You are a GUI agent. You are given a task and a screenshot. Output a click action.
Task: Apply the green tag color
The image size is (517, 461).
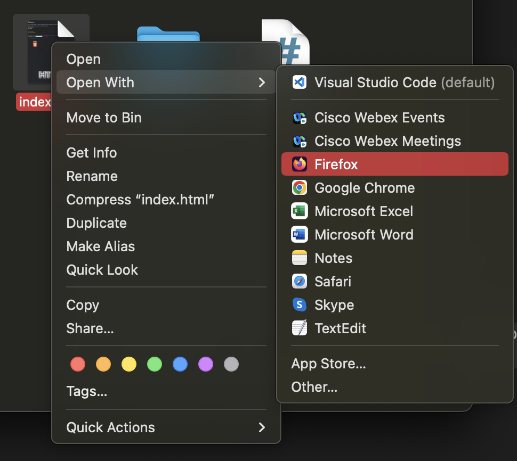[155, 364]
